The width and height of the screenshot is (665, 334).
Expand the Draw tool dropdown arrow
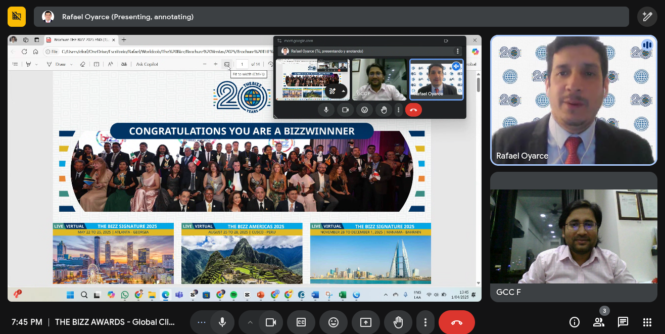pos(71,64)
